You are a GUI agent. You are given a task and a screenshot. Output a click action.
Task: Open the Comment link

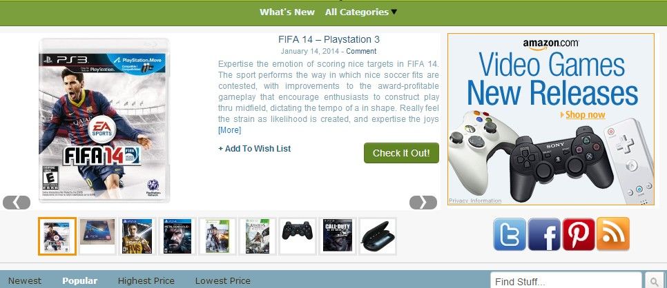361,52
